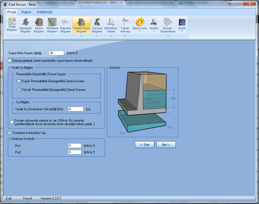Open Temel Ankraji icon

[125, 25]
